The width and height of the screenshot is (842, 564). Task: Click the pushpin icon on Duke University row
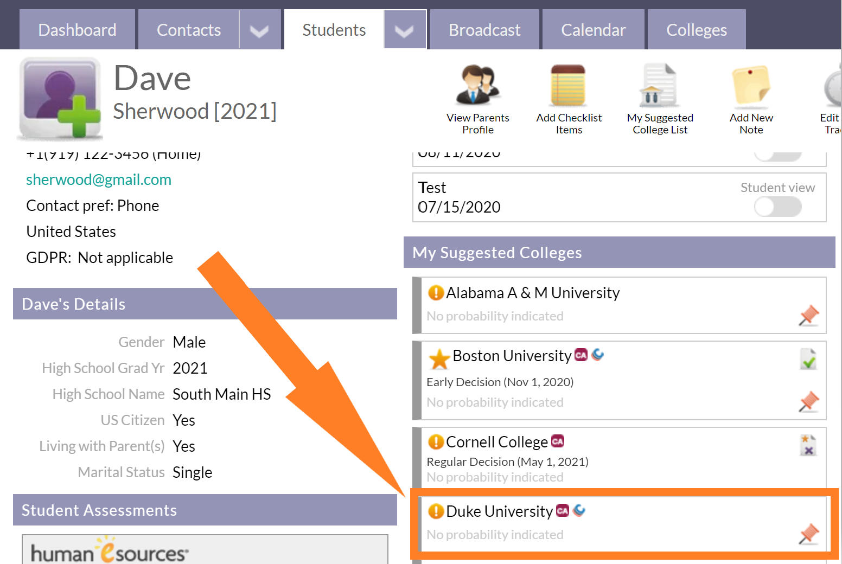coord(809,534)
